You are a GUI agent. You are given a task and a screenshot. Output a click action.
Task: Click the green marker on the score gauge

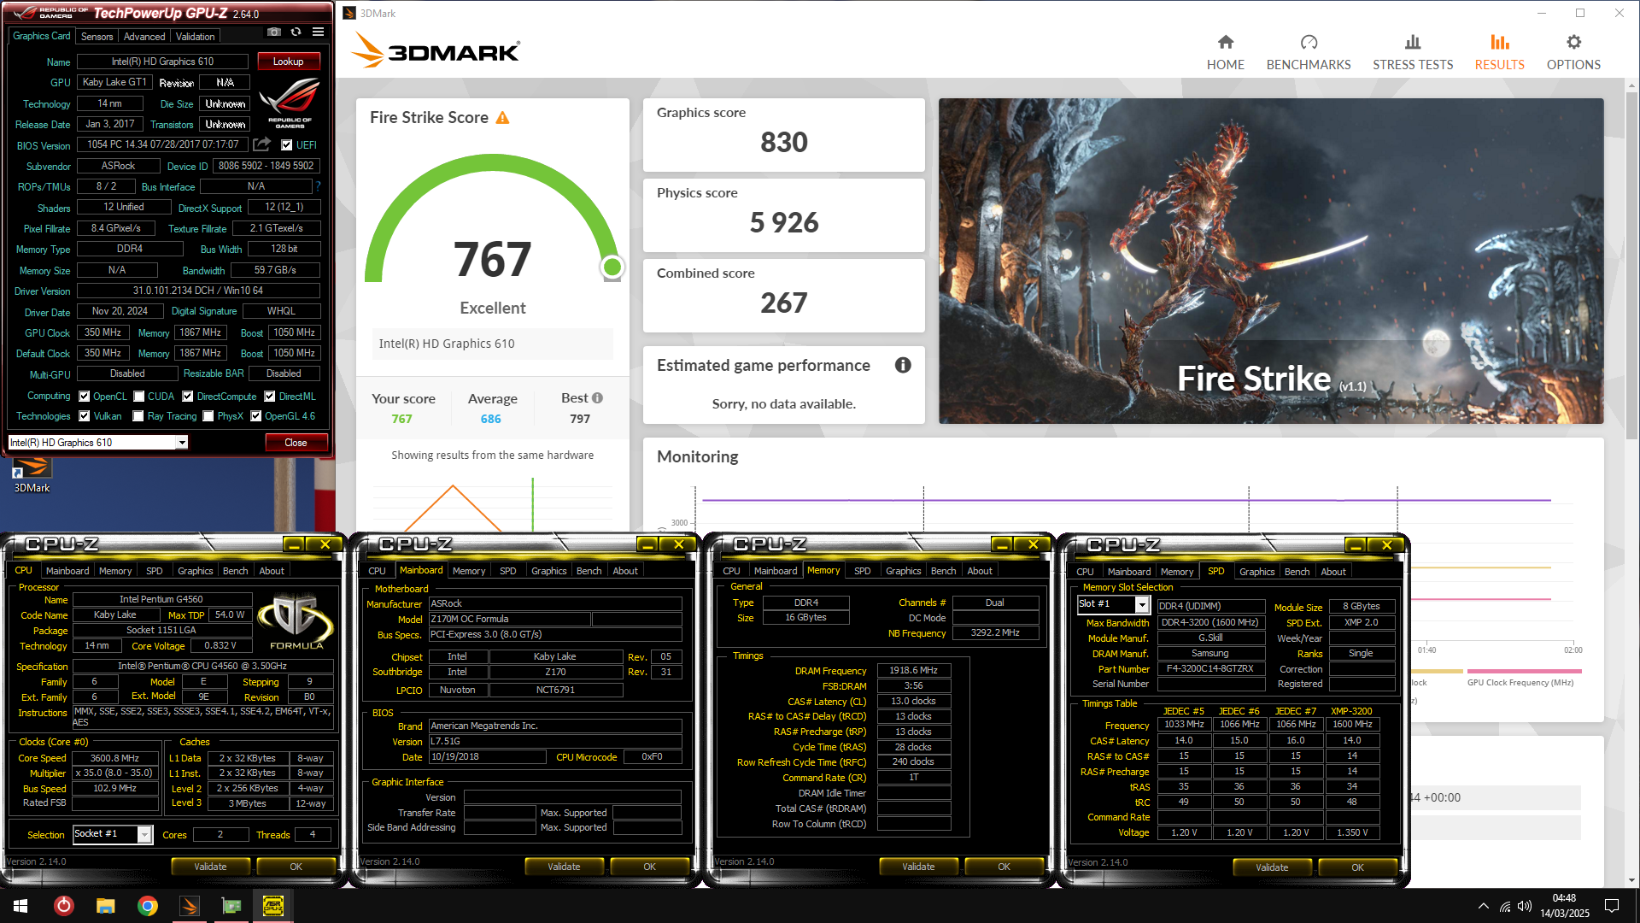(x=612, y=267)
